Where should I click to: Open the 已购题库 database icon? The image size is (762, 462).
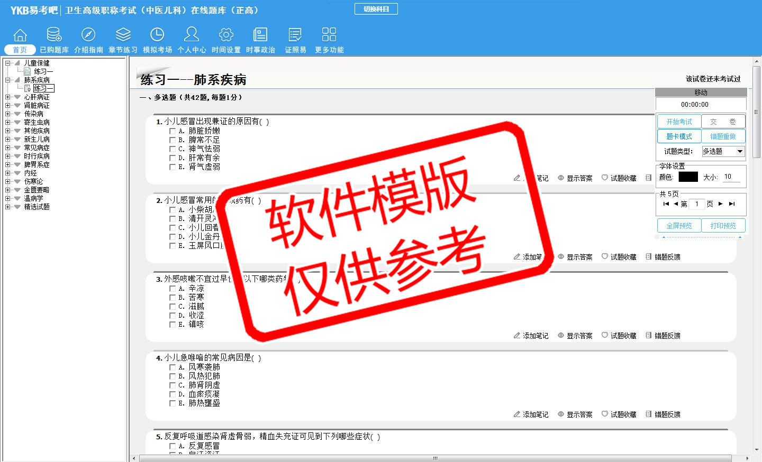[x=54, y=35]
